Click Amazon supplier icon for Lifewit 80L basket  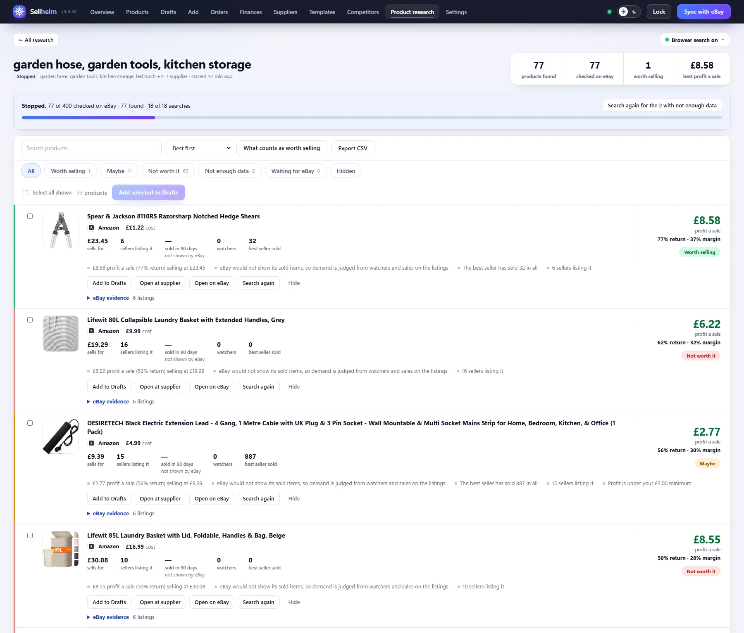[x=91, y=331]
